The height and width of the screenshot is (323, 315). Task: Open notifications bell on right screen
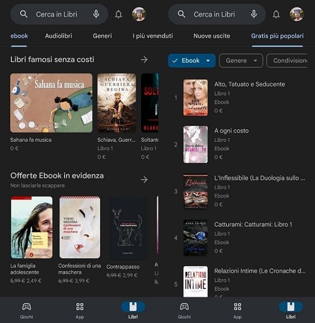(276, 14)
